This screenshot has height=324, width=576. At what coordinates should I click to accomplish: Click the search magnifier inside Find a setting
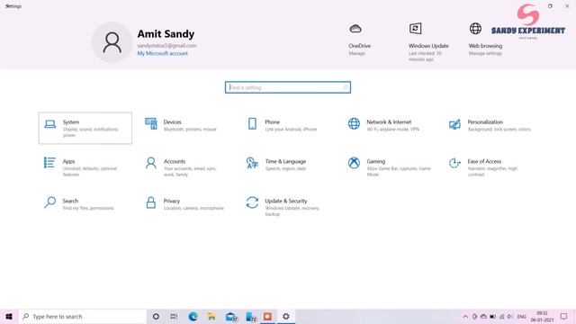click(345, 87)
